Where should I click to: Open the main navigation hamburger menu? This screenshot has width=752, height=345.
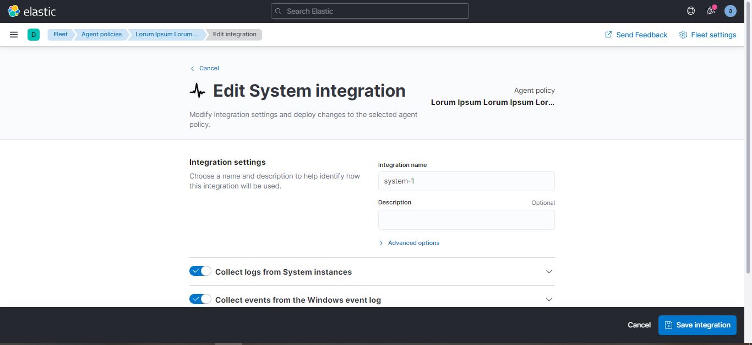coord(14,35)
